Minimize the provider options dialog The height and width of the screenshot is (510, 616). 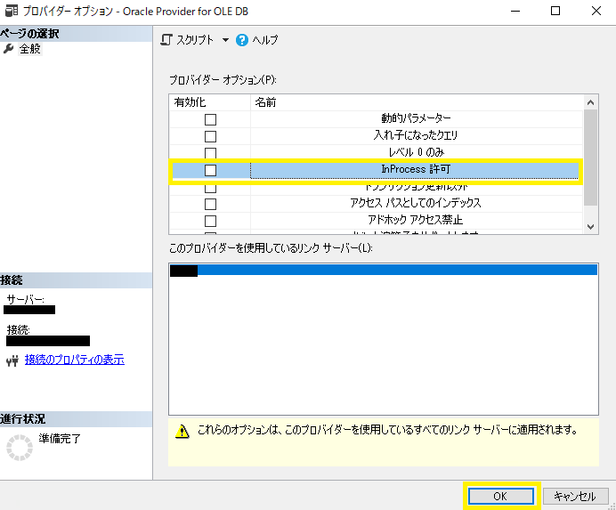pyautogui.click(x=515, y=11)
